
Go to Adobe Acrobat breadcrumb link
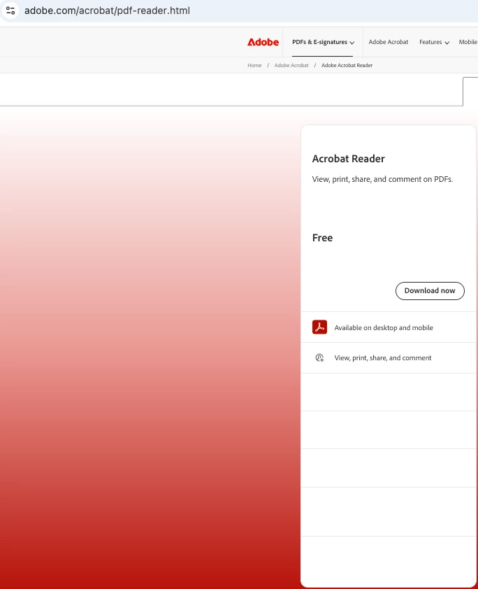(x=291, y=65)
